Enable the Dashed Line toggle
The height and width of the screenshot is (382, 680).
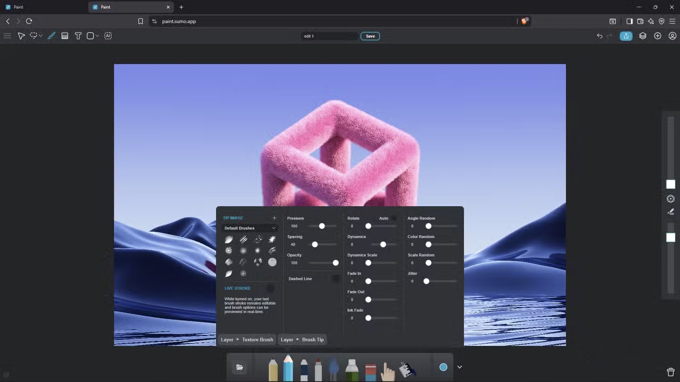tap(335, 279)
